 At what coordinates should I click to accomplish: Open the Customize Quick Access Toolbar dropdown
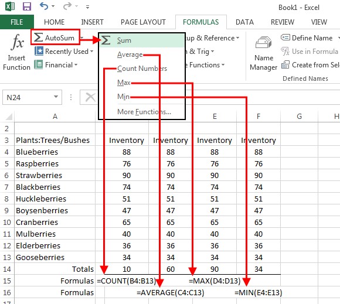(87, 7)
